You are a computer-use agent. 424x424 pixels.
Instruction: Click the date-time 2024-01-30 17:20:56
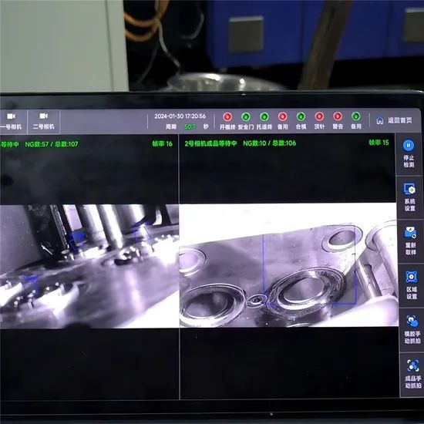(x=180, y=116)
